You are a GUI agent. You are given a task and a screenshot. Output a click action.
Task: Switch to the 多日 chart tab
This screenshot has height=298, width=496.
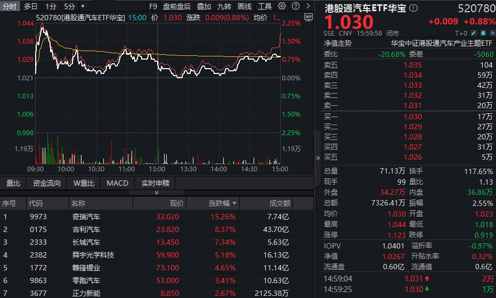tap(31, 6)
